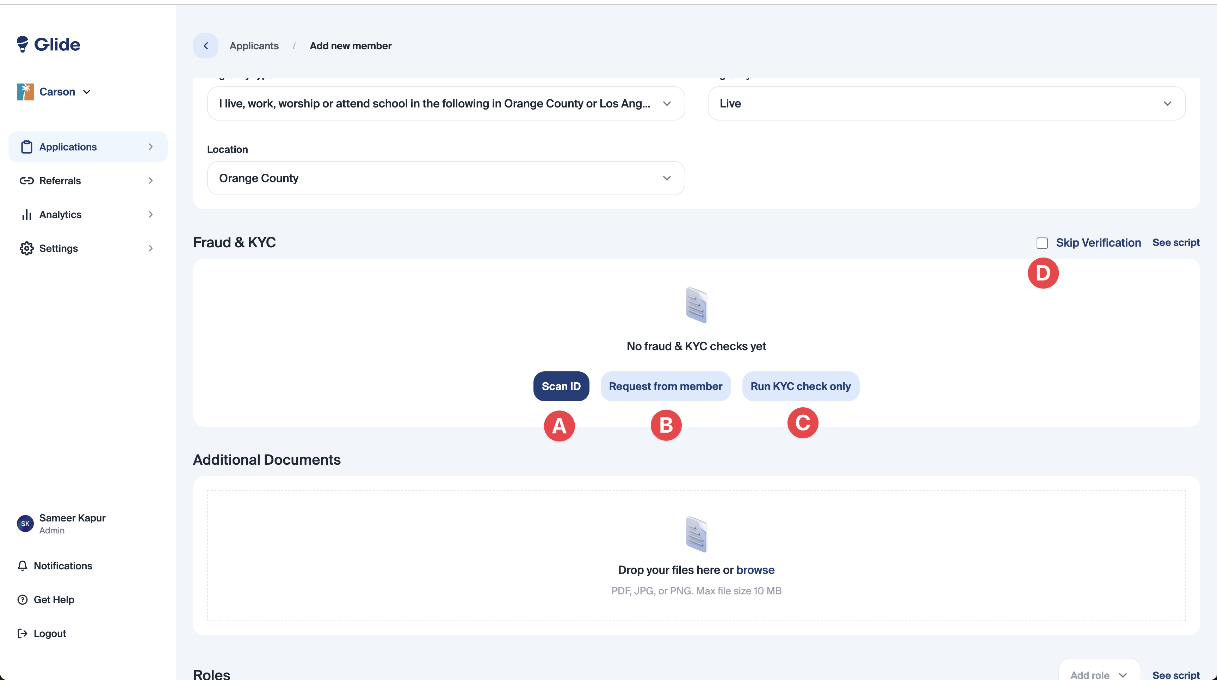Click the browse link for file upload

[x=755, y=570]
